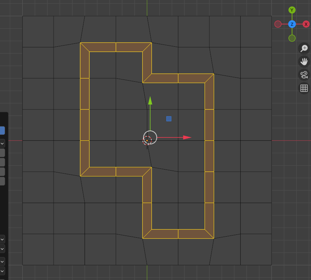Expand the bottommost dropdown chevron in left panel
The image size is (311, 280).
tap(2, 271)
